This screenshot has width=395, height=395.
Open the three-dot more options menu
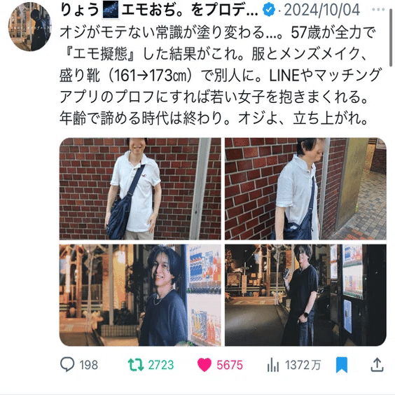click(378, 10)
